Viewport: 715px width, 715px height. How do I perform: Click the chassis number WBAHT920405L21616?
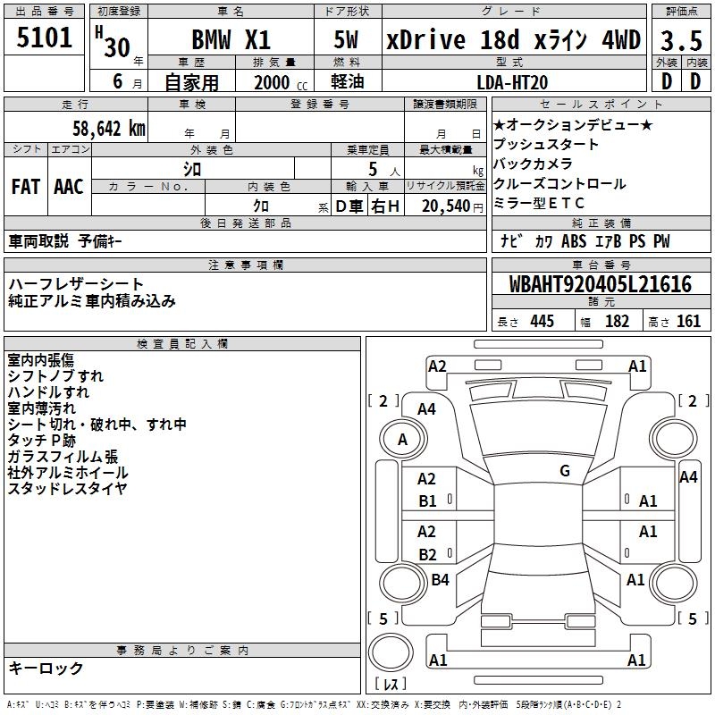coord(601,285)
